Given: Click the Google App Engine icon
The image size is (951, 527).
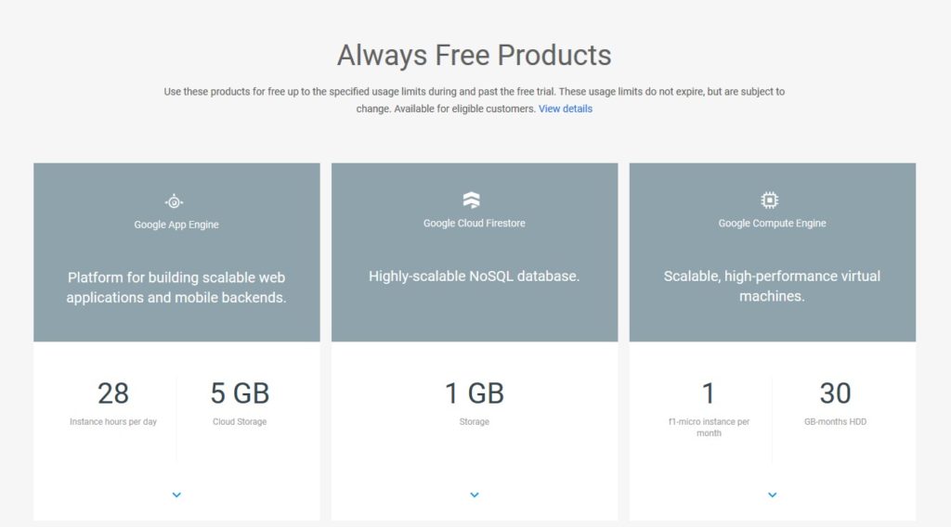Looking at the screenshot, I should [x=174, y=201].
